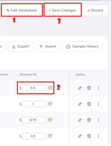
Task: Open more options for the first row
Action: 98,88
